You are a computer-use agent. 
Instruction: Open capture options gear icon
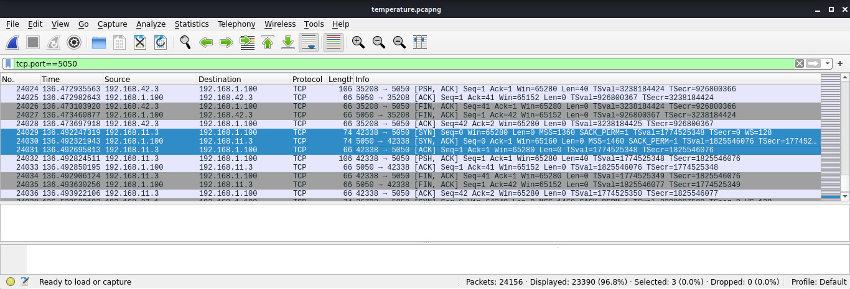point(74,42)
